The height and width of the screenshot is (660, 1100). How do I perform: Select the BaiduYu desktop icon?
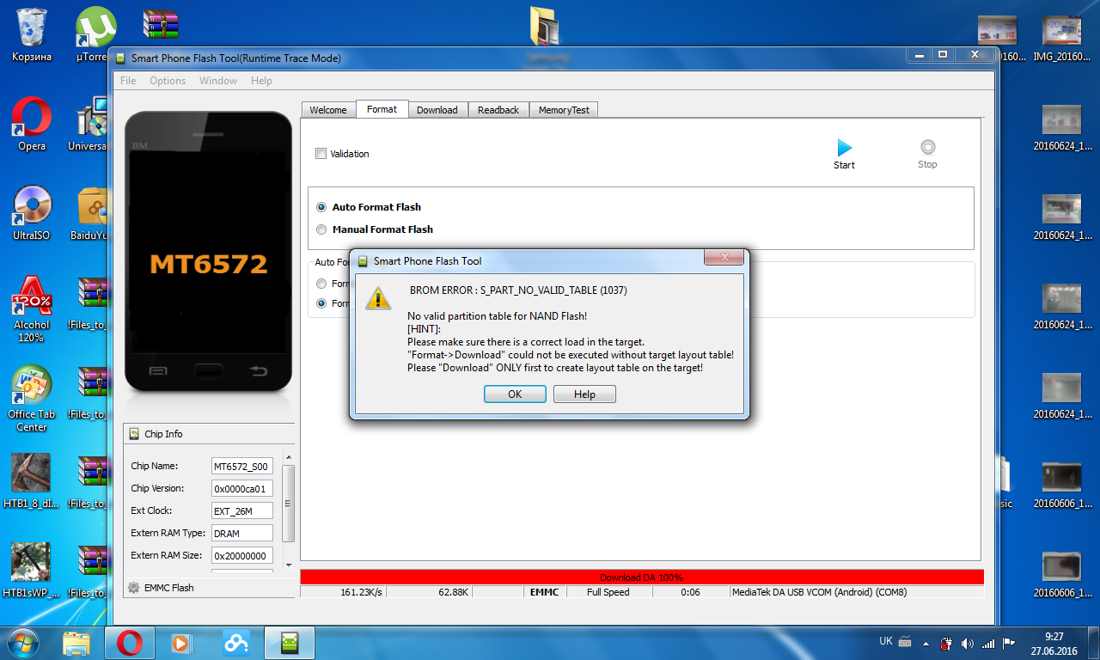(x=93, y=206)
